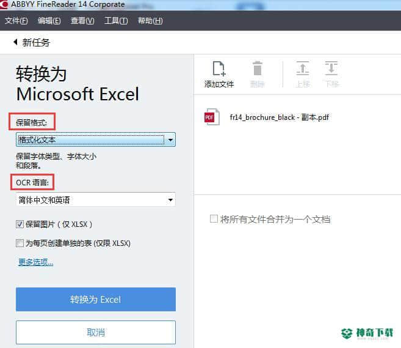
Task: Click the Move Down (下移) icon
Action: point(331,68)
